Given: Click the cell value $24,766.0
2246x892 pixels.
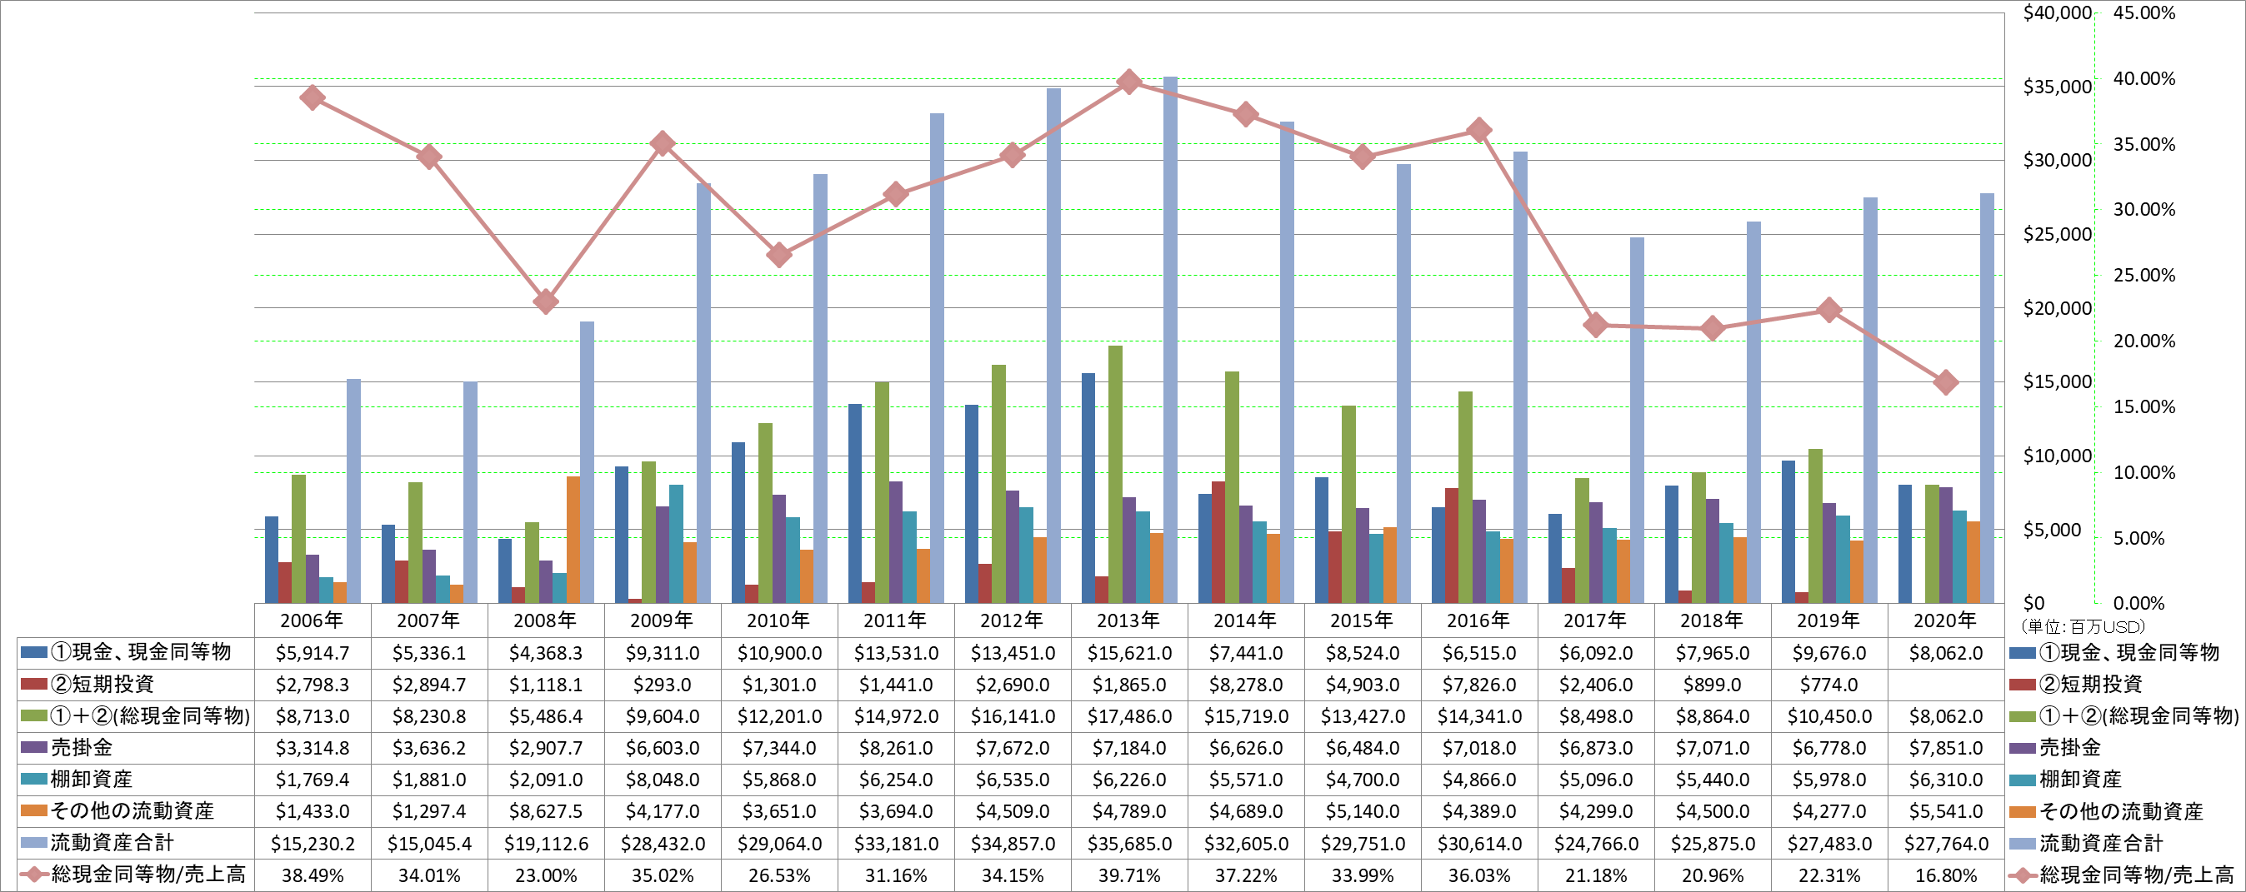Looking at the screenshot, I should 1596,844.
